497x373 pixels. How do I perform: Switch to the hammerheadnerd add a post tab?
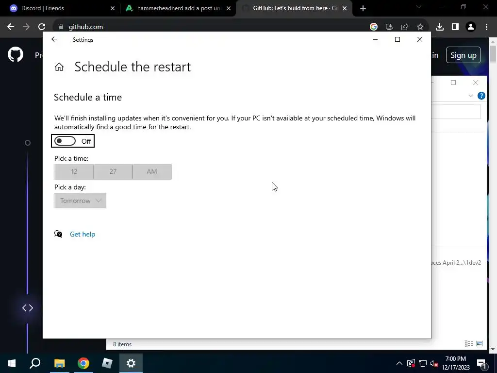178,8
